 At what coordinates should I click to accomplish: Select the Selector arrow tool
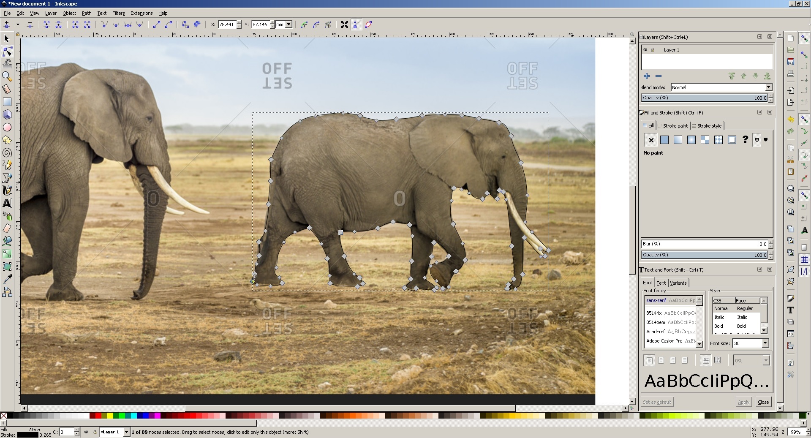point(7,39)
